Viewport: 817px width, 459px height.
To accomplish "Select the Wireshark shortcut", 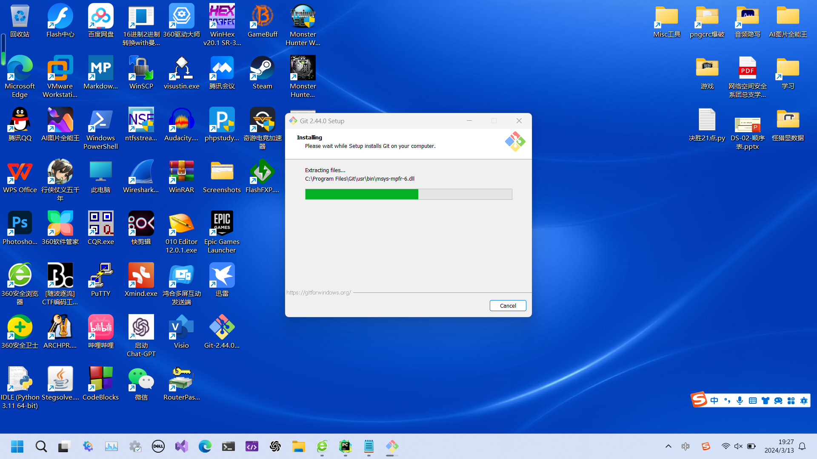I will 141,177.
